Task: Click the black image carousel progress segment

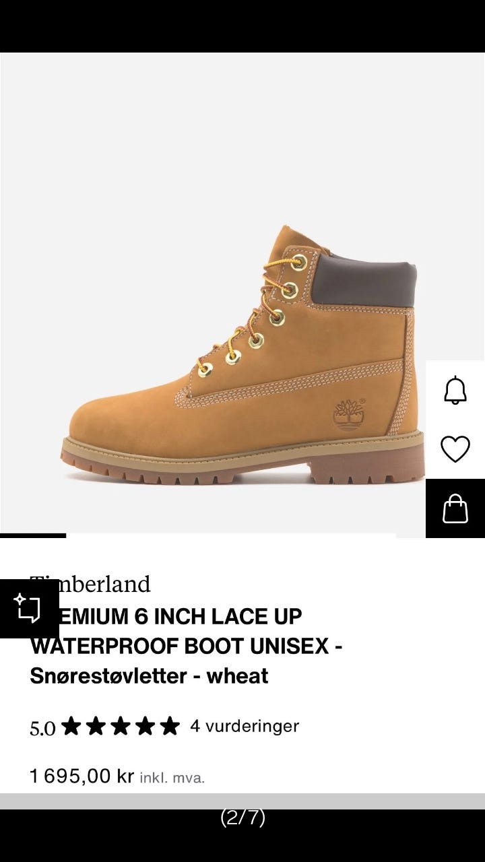Action: pos(33,536)
